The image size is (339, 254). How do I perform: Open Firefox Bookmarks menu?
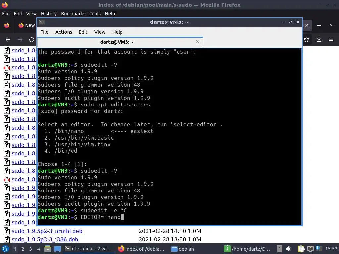[73, 14]
